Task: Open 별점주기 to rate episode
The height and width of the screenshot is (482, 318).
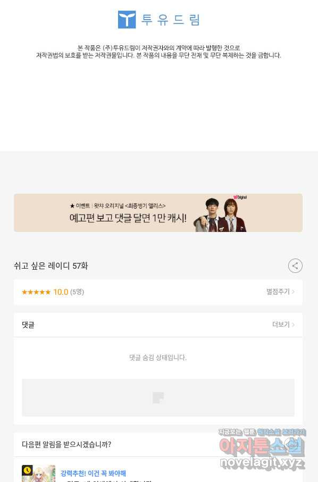Action: pyautogui.click(x=278, y=292)
